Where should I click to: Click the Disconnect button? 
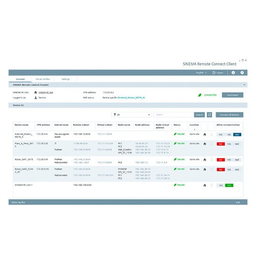(232, 95)
